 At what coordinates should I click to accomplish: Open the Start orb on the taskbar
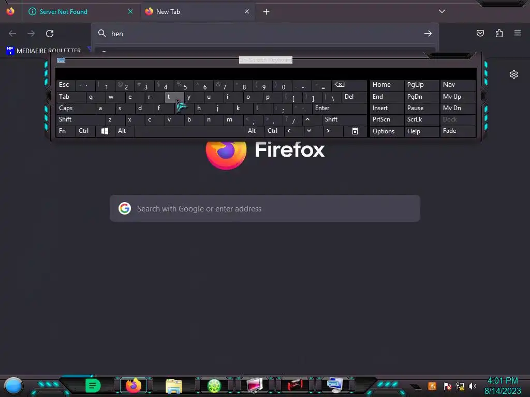click(x=13, y=386)
